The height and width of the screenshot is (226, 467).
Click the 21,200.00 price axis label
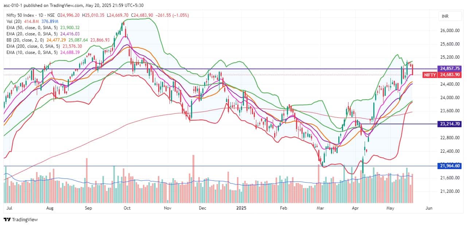pyautogui.click(x=450, y=191)
